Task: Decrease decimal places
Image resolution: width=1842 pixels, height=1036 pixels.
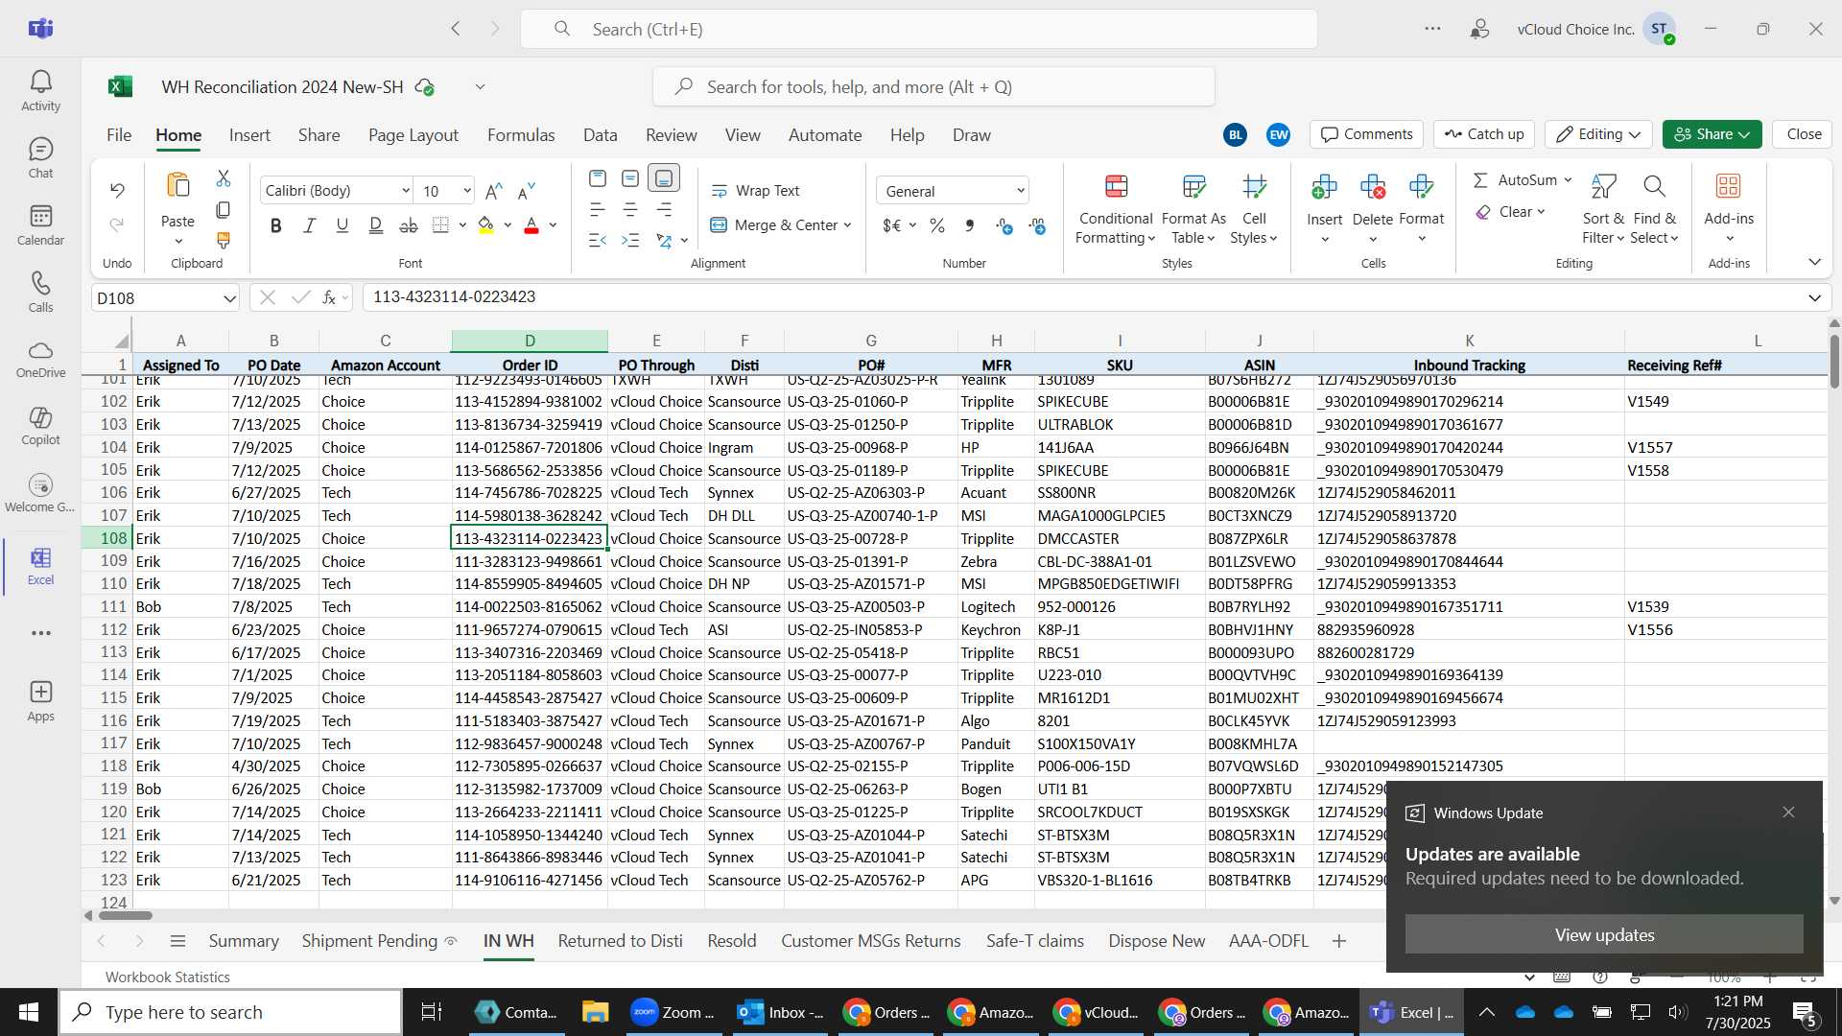Action: click(1037, 225)
